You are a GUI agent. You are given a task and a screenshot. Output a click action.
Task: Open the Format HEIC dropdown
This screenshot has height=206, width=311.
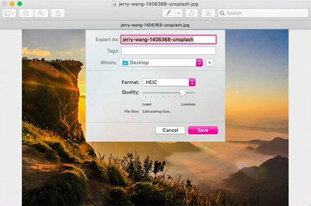coord(169,82)
